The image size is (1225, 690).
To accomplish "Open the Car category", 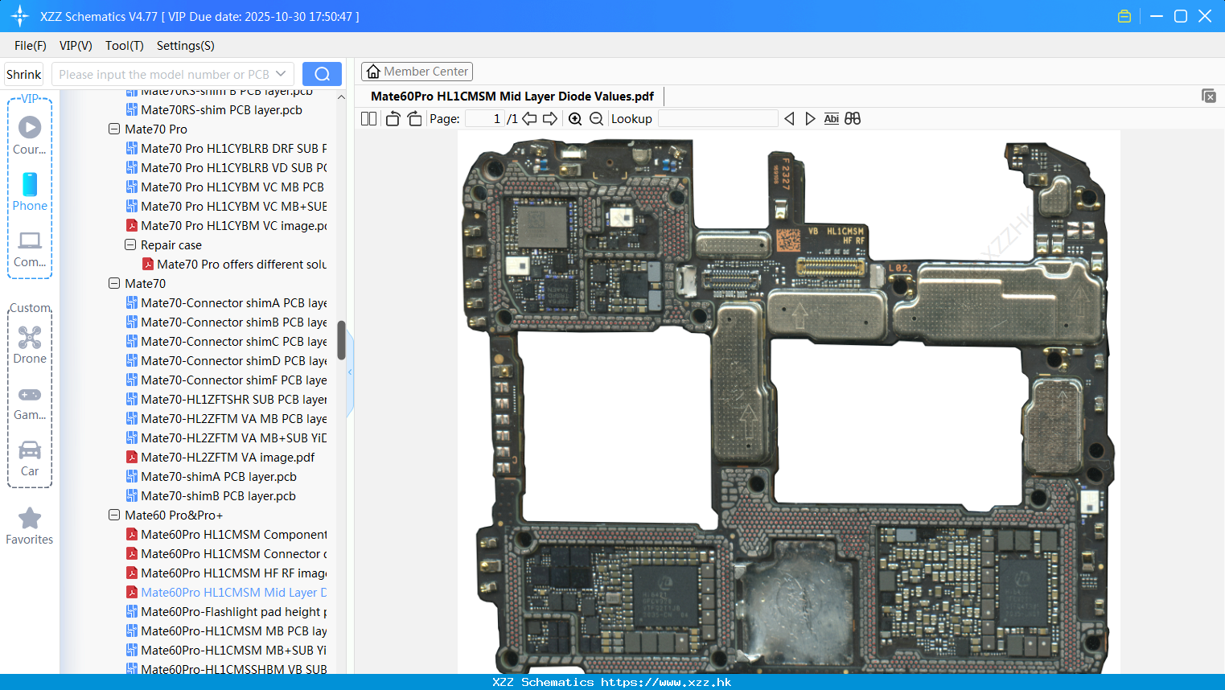I will (x=30, y=458).
